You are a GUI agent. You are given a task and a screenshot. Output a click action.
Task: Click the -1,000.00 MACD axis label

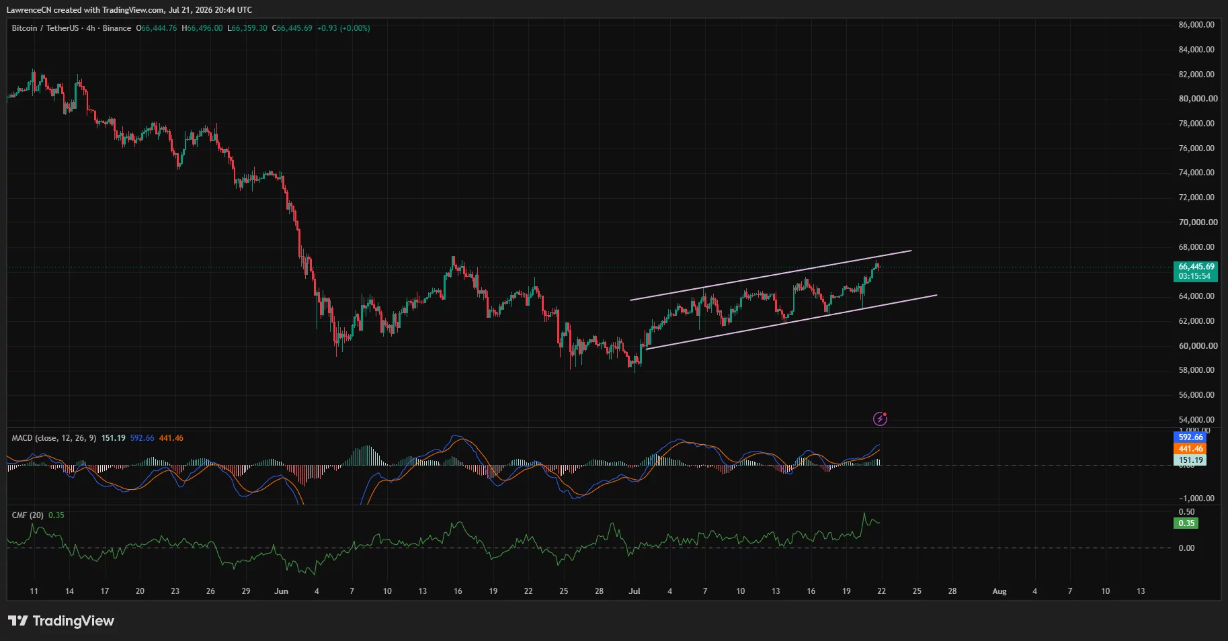click(x=1196, y=499)
